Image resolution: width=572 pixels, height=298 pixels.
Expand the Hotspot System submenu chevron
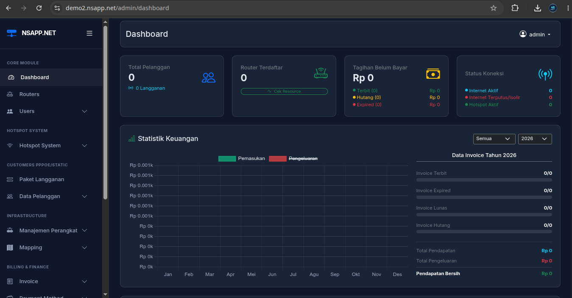coord(84,146)
